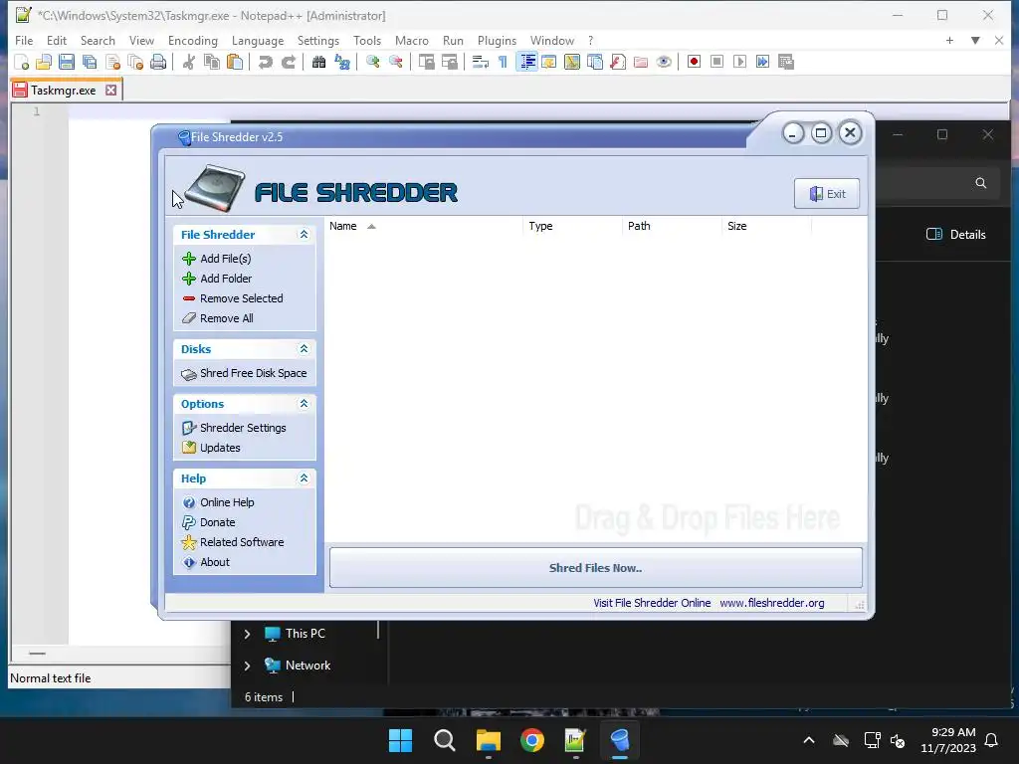Click Stop Recording macro icon
This screenshot has height=764, width=1019.
(716, 62)
